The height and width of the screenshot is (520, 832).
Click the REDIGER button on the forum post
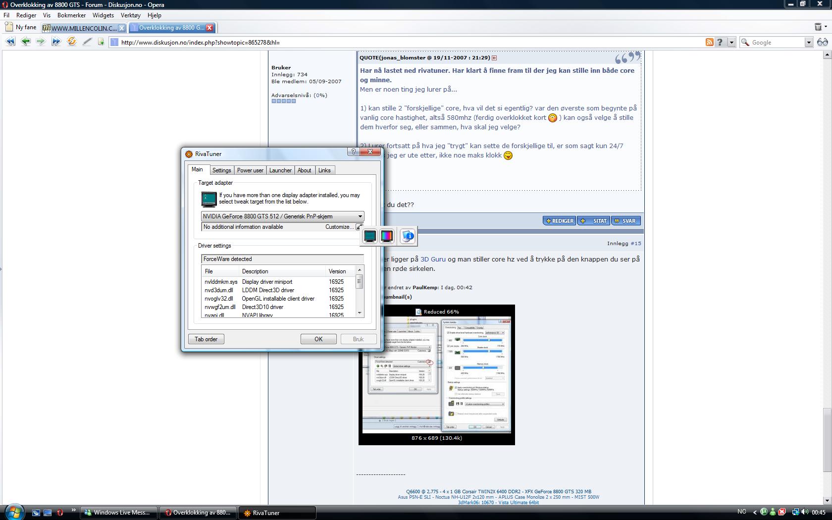(x=559, y=221)
